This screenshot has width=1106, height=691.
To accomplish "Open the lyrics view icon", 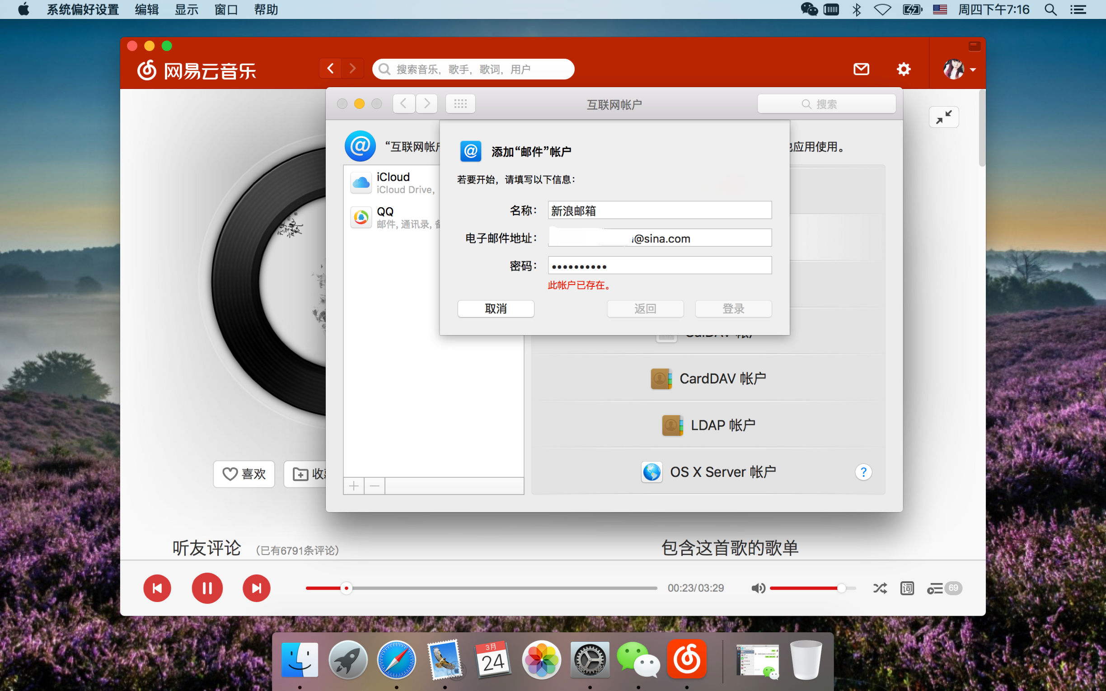I will [x=907, y=588].
